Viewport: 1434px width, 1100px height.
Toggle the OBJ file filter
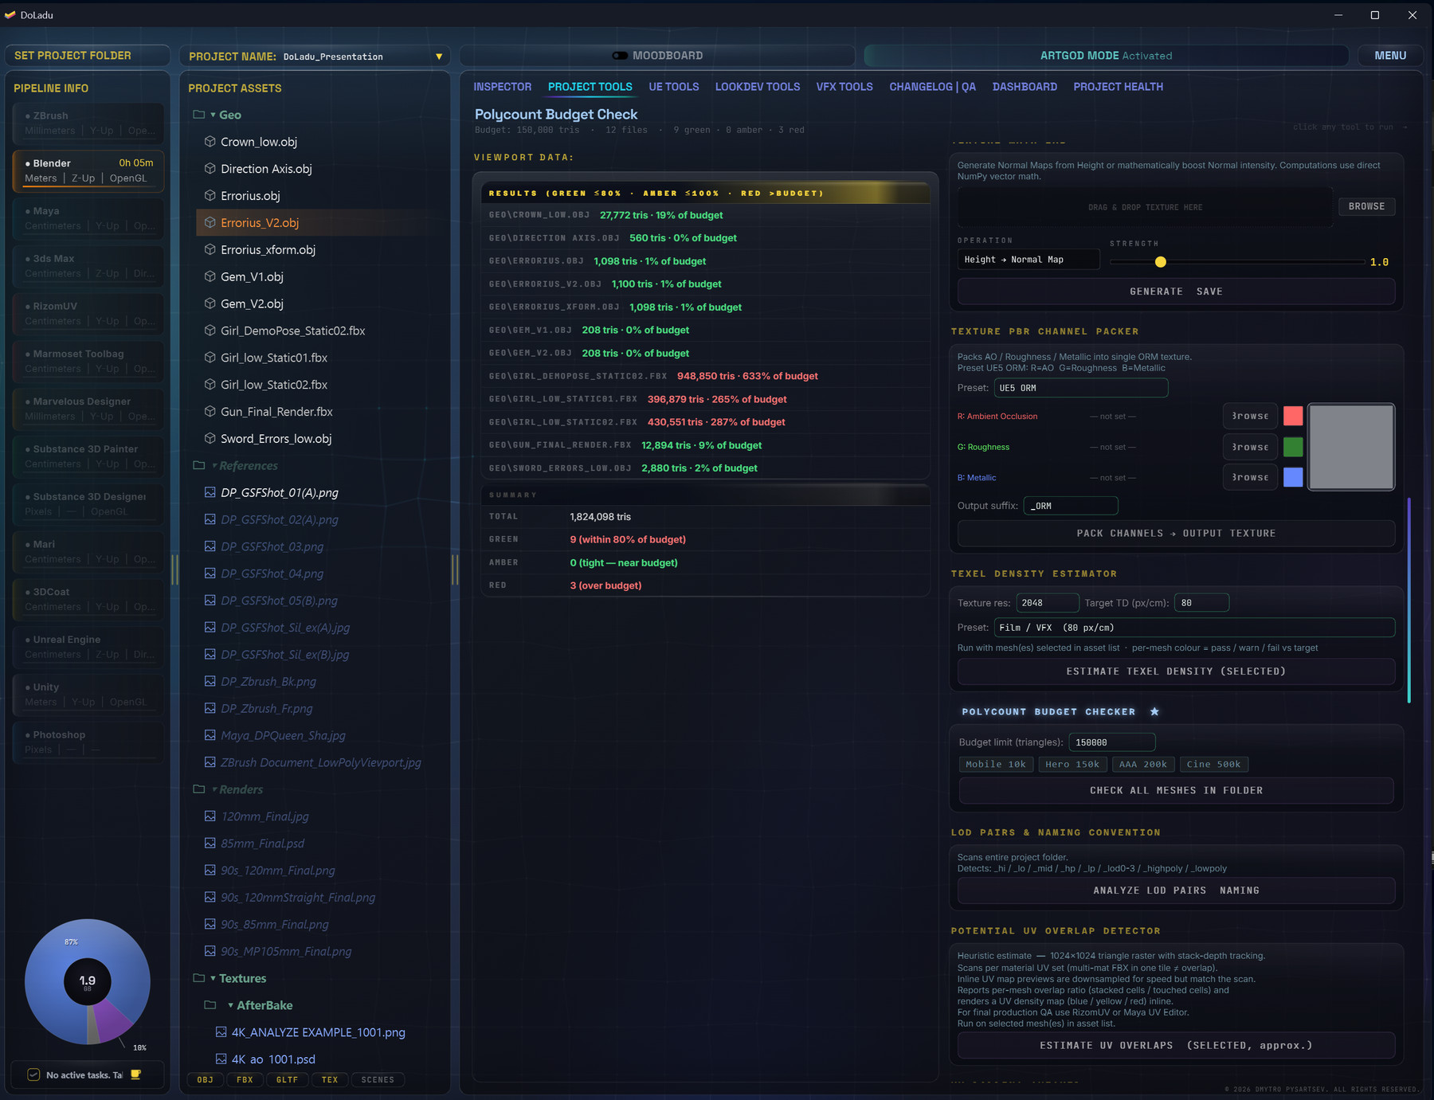click(205, 1080)
